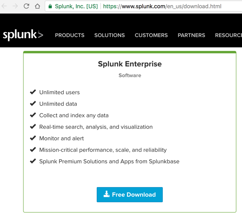Click the checkmark beside Monitor and alert
The image size is (242, 217).
pyautogui.click(x=33, y=138)
